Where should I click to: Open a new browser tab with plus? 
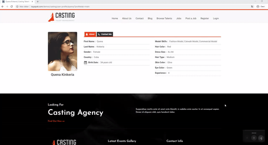tap(38, 2)
